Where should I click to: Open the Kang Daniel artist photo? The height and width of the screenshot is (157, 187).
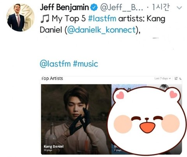(x=76, y=119)
